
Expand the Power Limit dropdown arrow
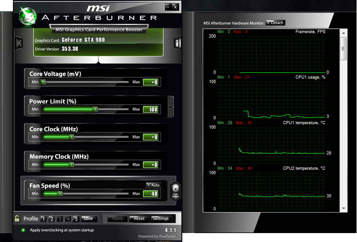(x=170, y=107)
